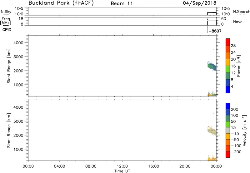250x173 pixels.
Task: Click the 16 tick on Power colorbar
Action: pyautogui.click(x=233, y=66)
